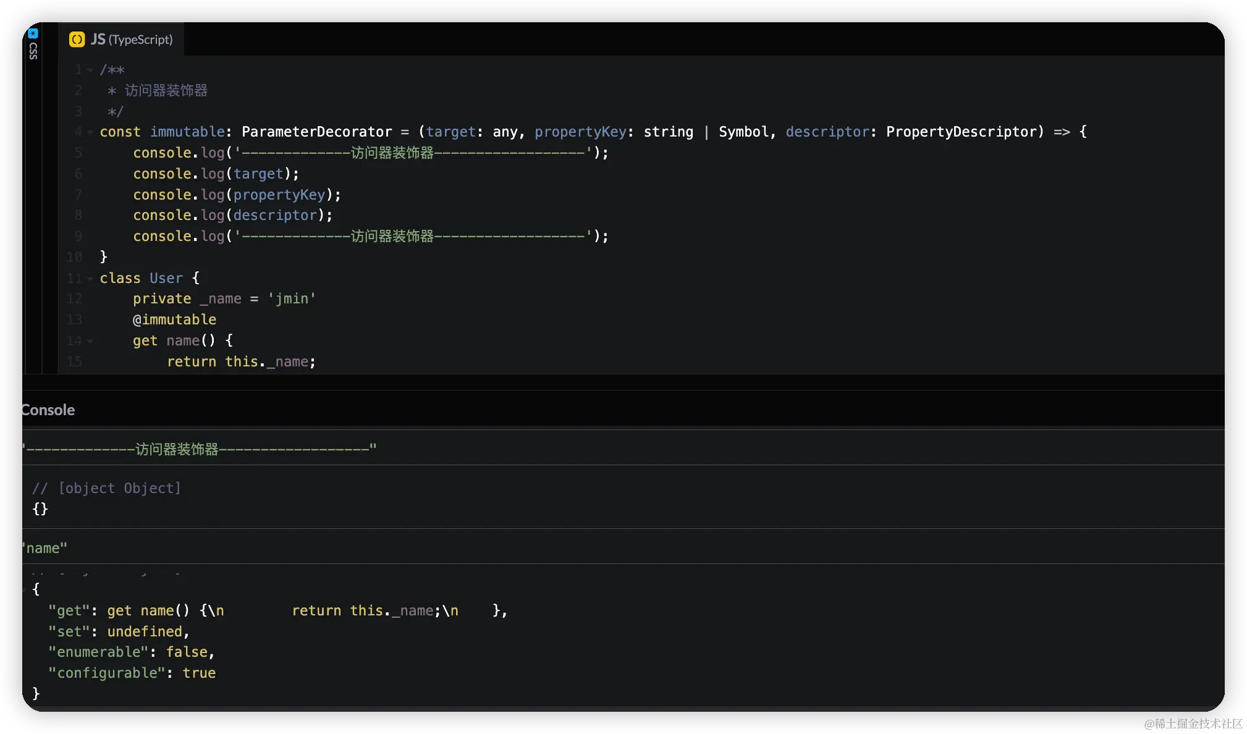Place cursor on @immutable decorator line

pyautogui.click(x=175, y=320)
